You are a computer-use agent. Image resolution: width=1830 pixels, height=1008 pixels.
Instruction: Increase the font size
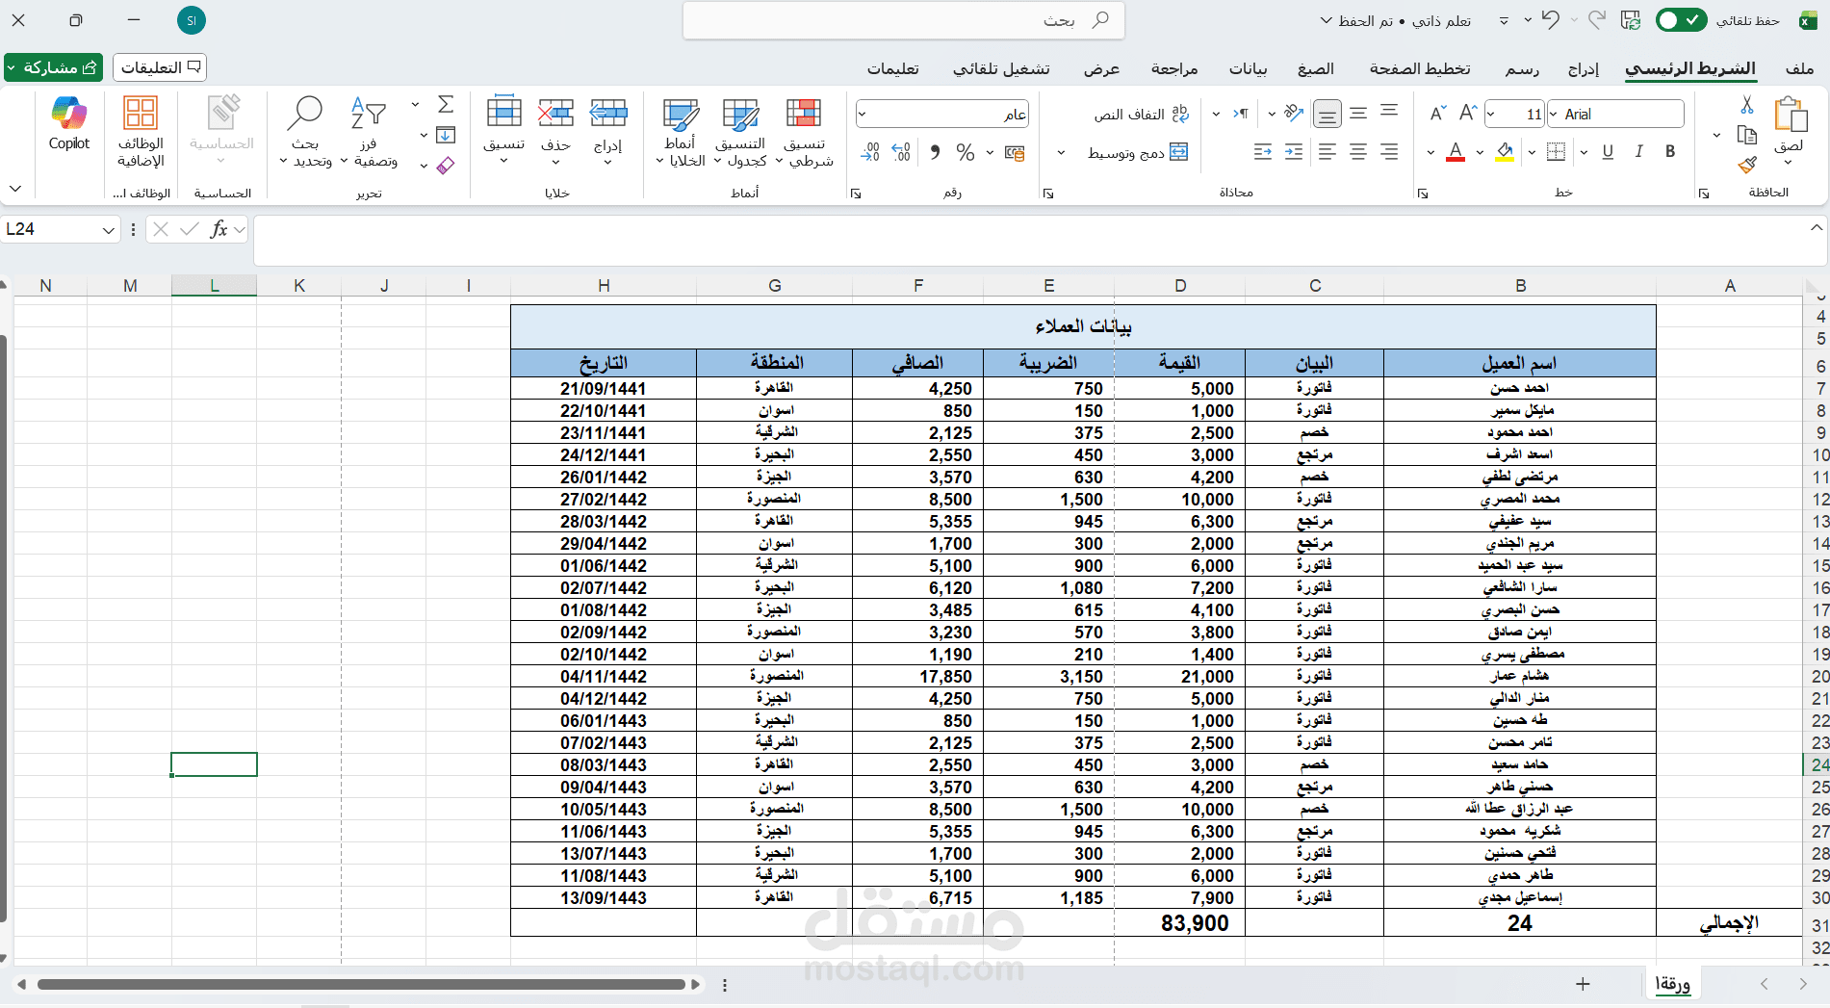(x=1467, y=114)
